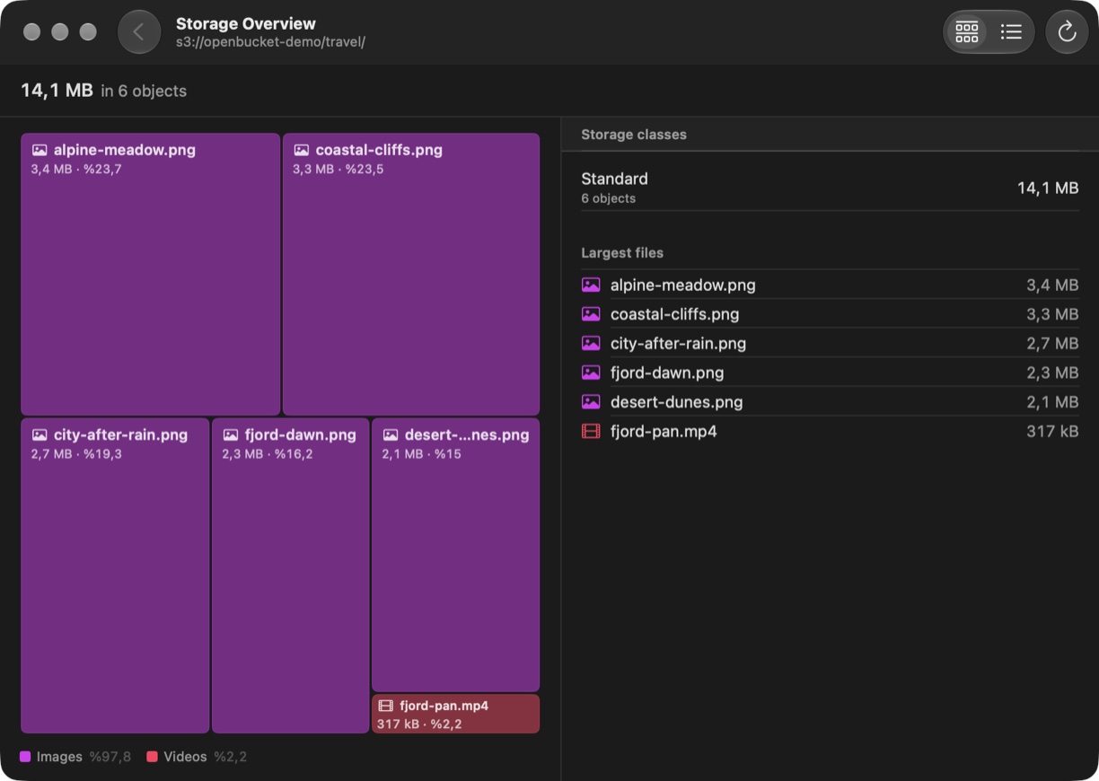1099x781 pixels.
Task: Click the Storage Overview title
Action: coord(246,23)
